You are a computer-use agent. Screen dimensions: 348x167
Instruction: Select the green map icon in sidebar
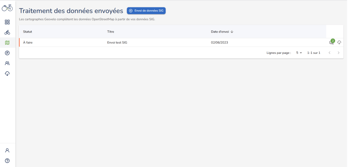(7, 43)
